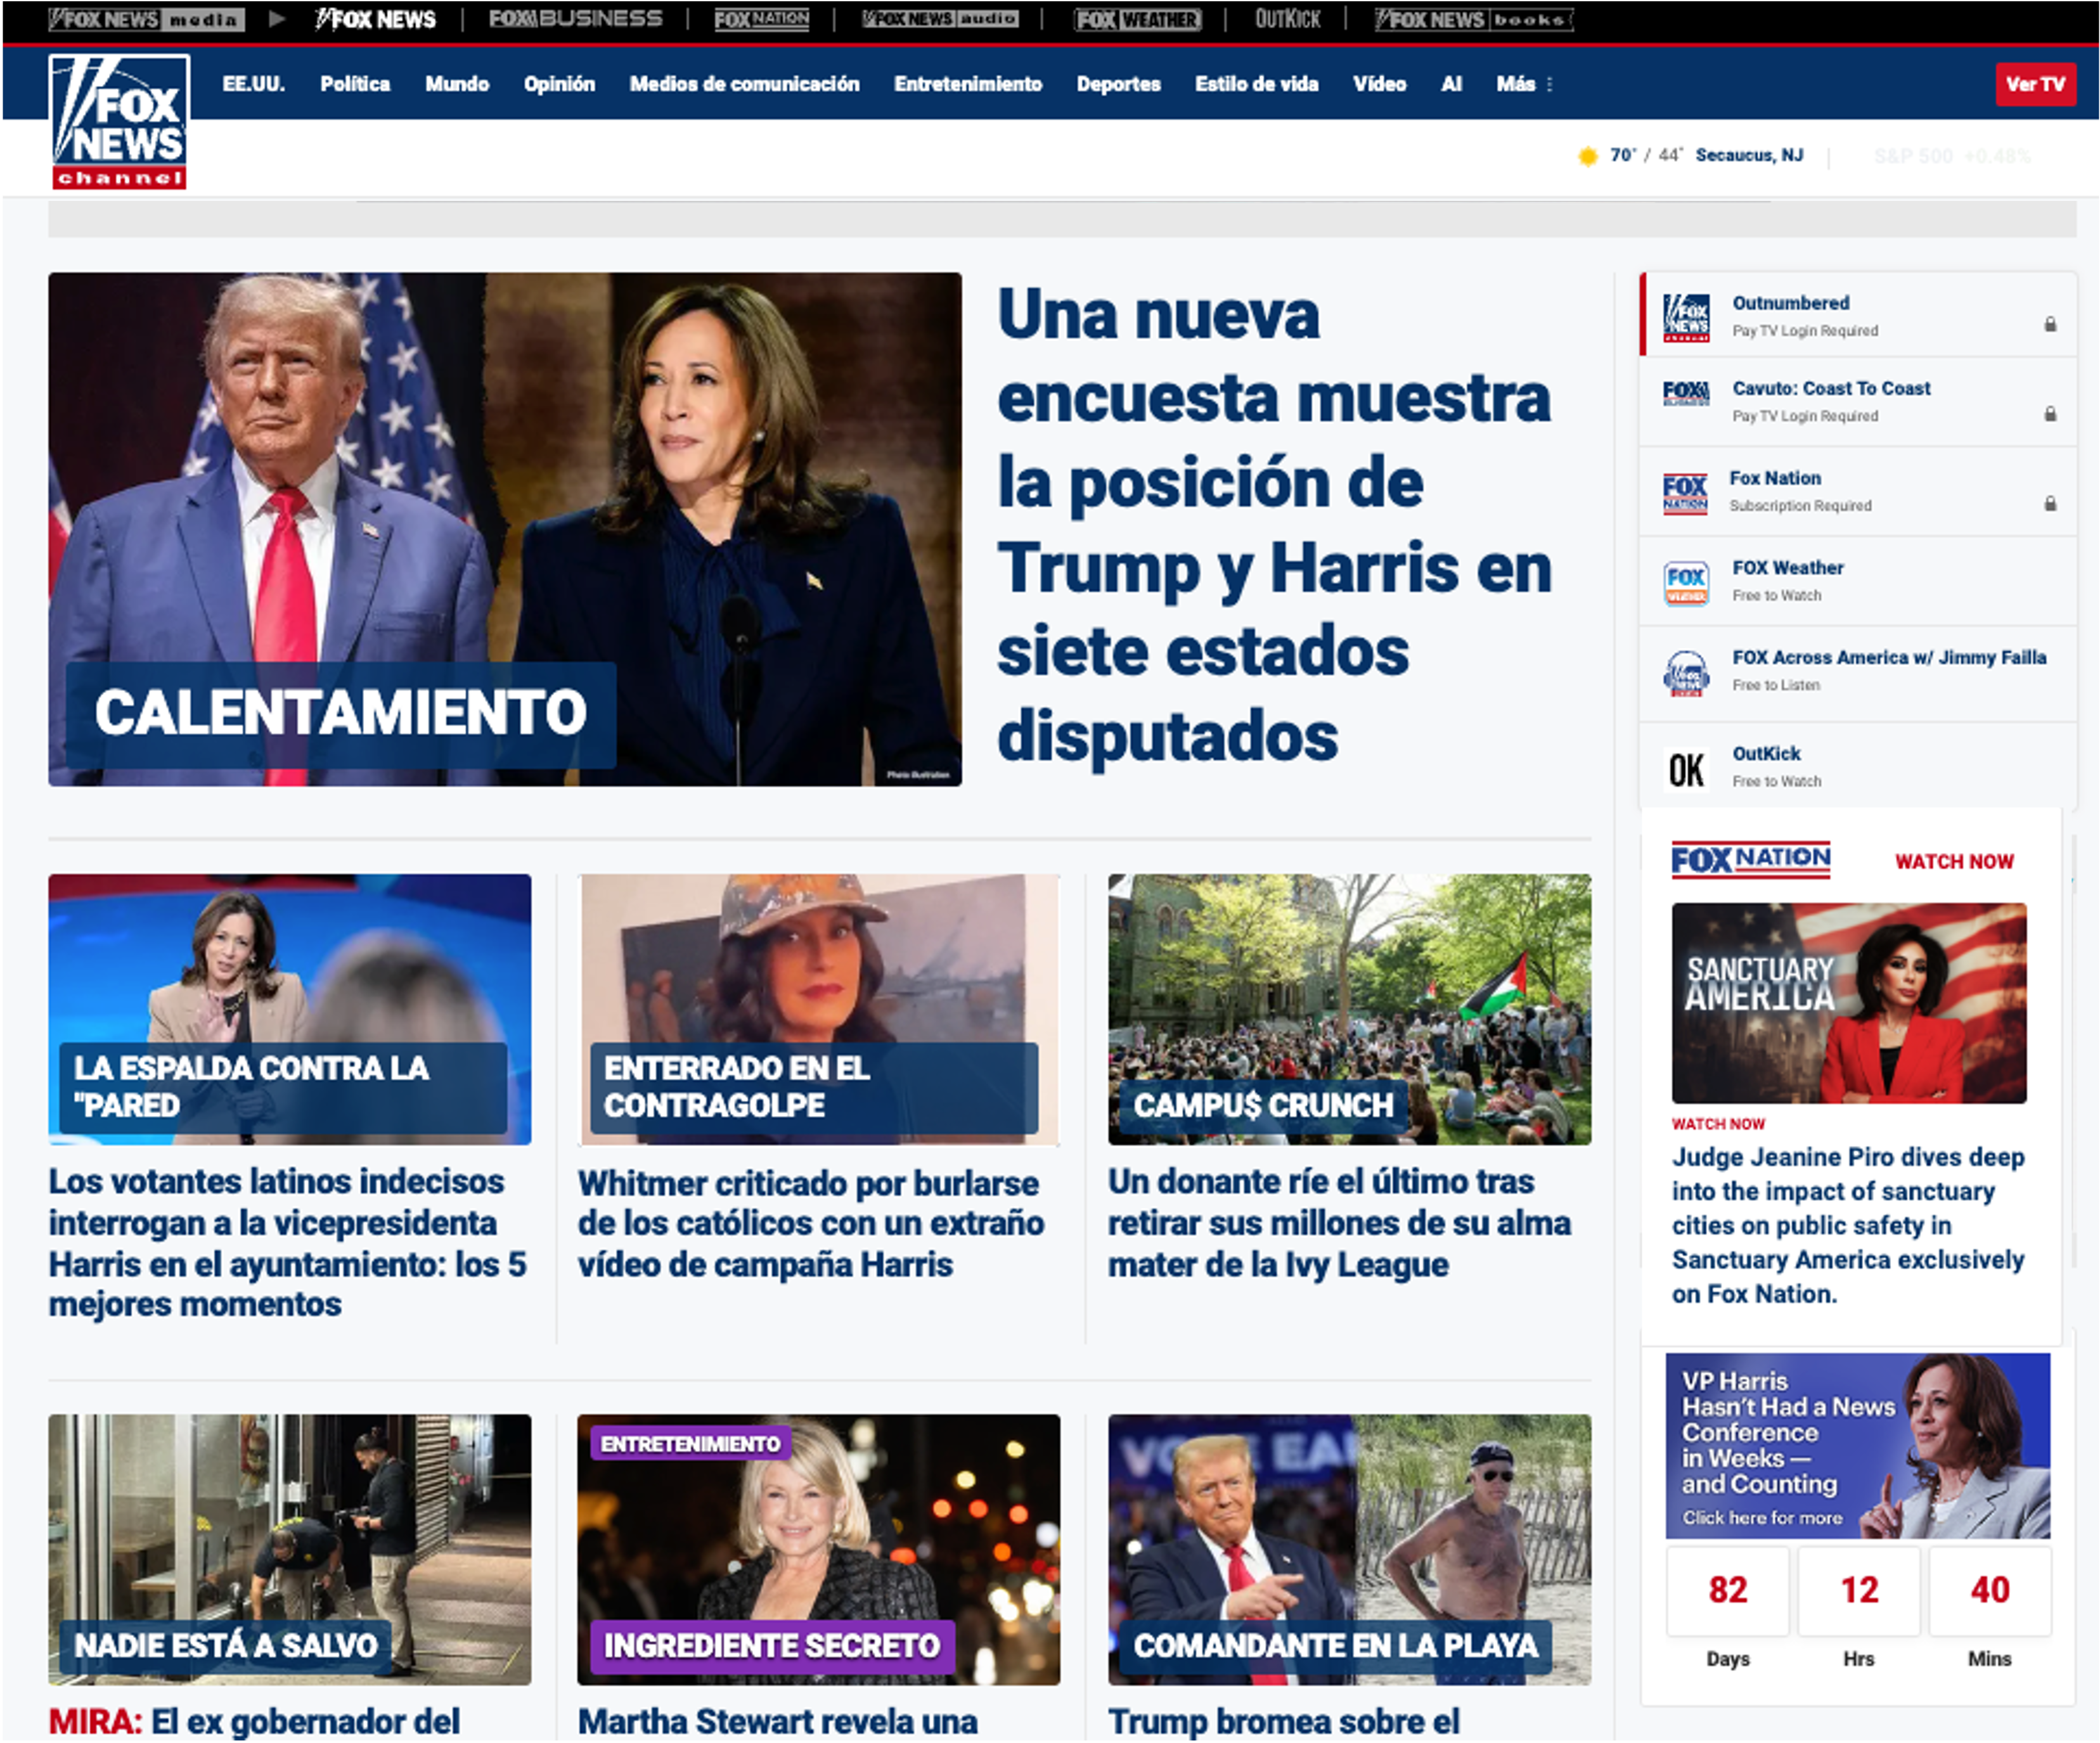Click the Fox Weather top bar logo

point(1137,19)
